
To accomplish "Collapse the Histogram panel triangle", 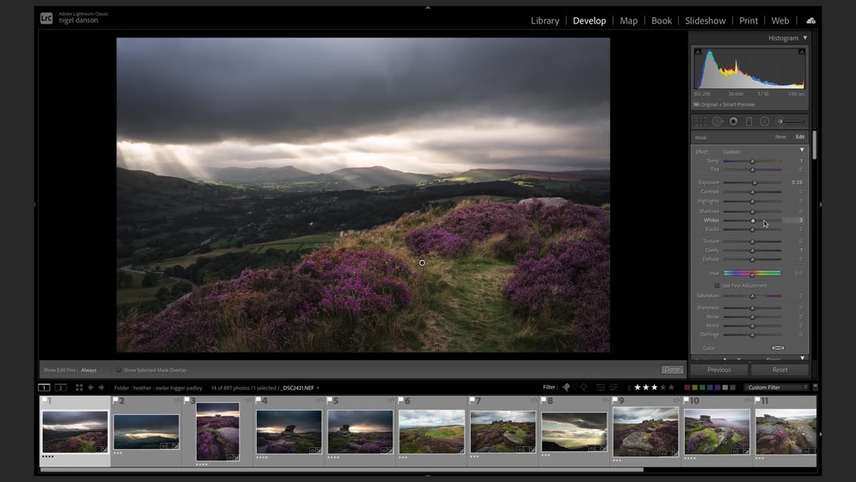I will pyautogui.click(x=805, y=38).
